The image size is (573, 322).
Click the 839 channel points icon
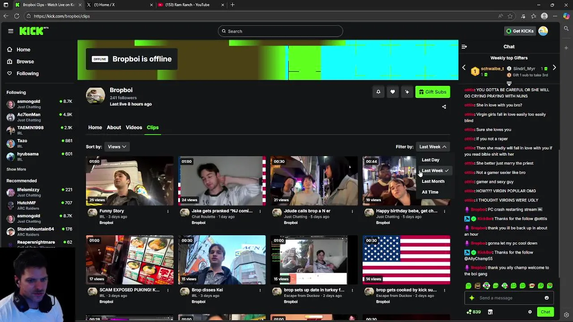tap(474, 312)
